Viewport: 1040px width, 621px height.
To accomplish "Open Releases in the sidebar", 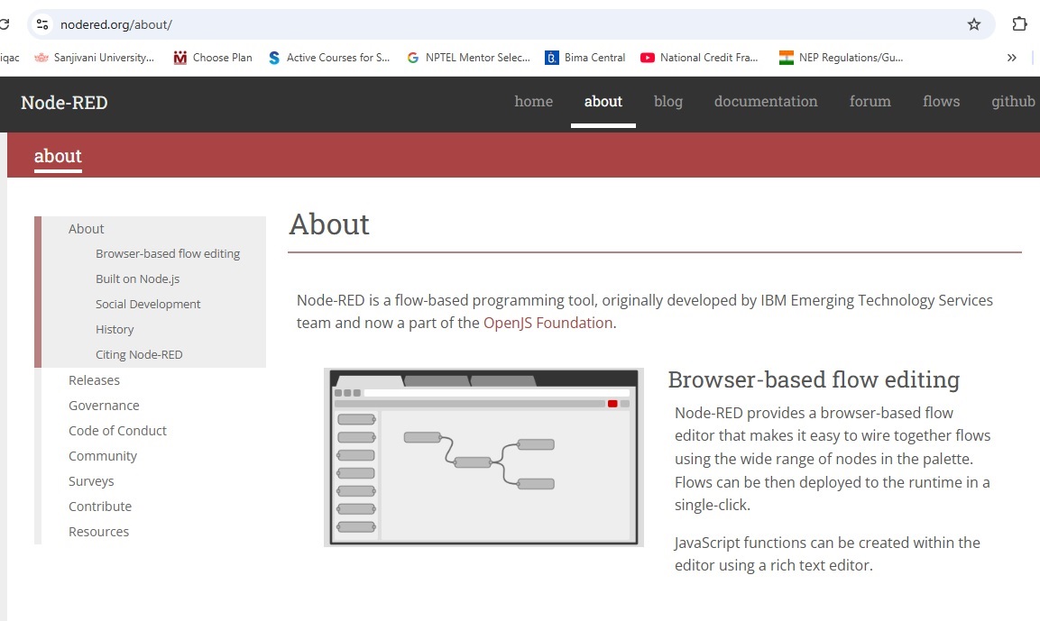I will [x=94, y=380].
